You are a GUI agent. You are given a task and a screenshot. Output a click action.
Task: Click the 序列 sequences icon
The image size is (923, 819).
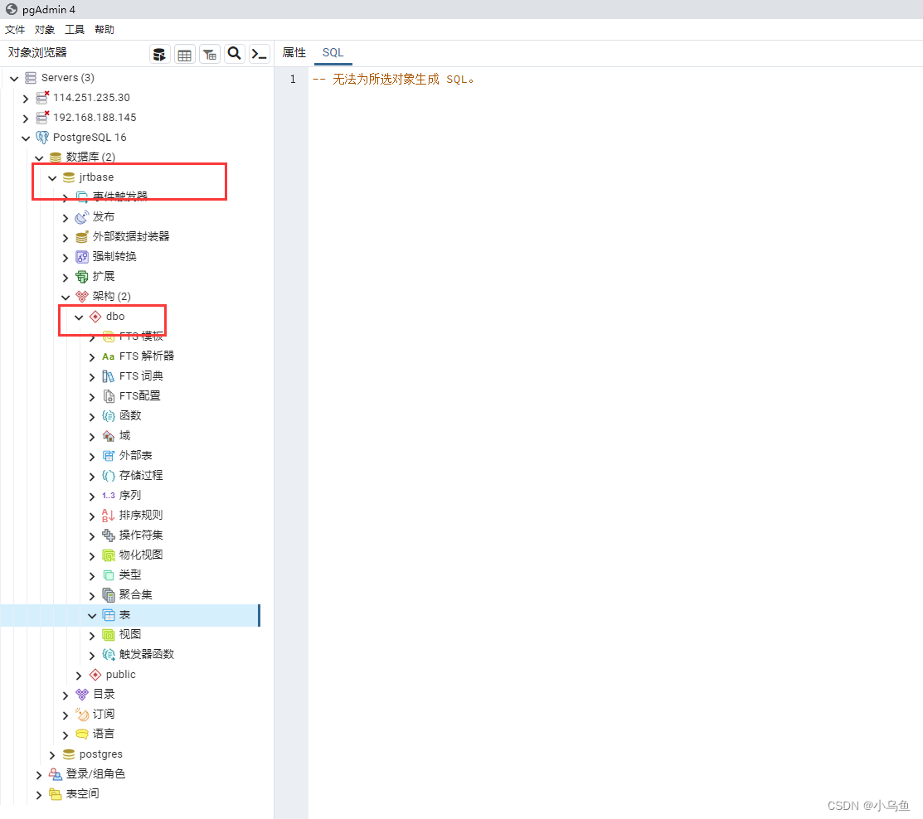point(109,496)
